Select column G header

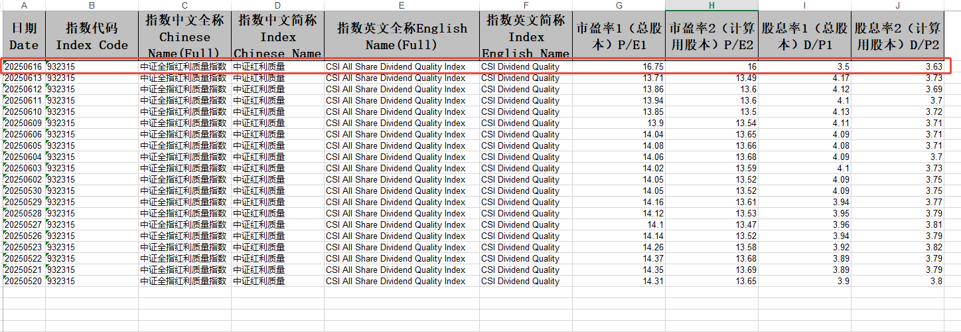pyautogui.click(x=619, y=5)
